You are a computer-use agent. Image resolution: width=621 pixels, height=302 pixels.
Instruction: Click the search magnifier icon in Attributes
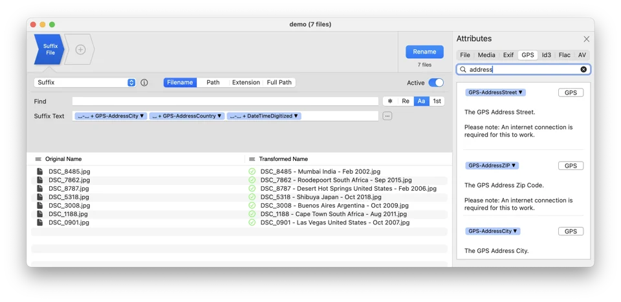(463, 69)
